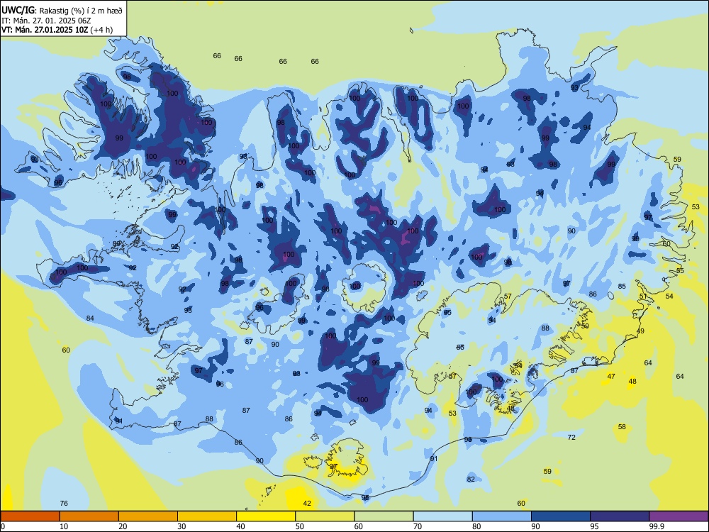Click the purple above-99.9 legend swatch

(679, 516)
